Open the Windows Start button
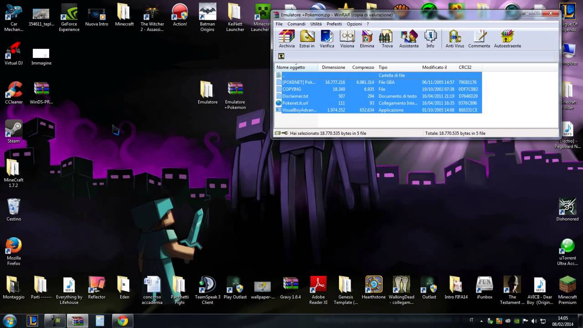This screenshot has width=583, height=328. click(10, 321)
